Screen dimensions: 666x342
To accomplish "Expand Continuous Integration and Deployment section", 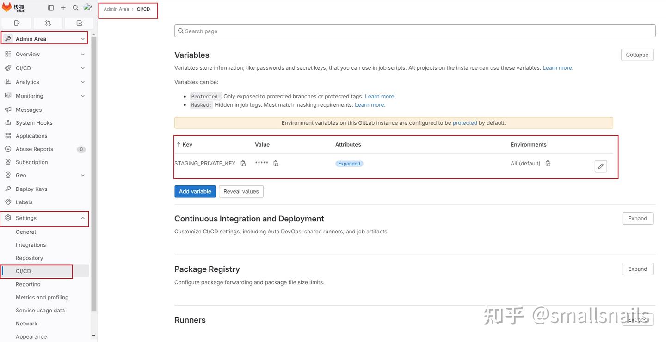I will tap(637, 219).
